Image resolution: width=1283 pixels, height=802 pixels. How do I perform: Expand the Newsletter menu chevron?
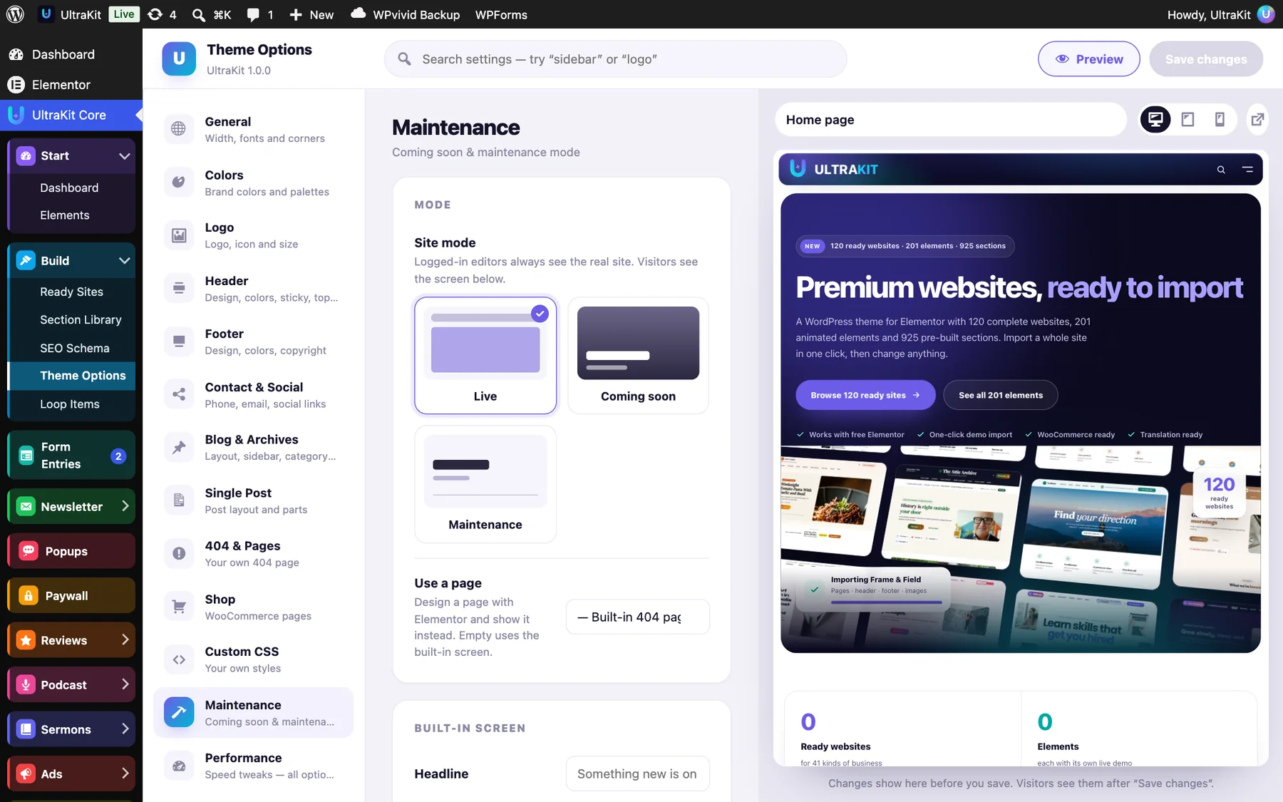[x=125, y=506]
